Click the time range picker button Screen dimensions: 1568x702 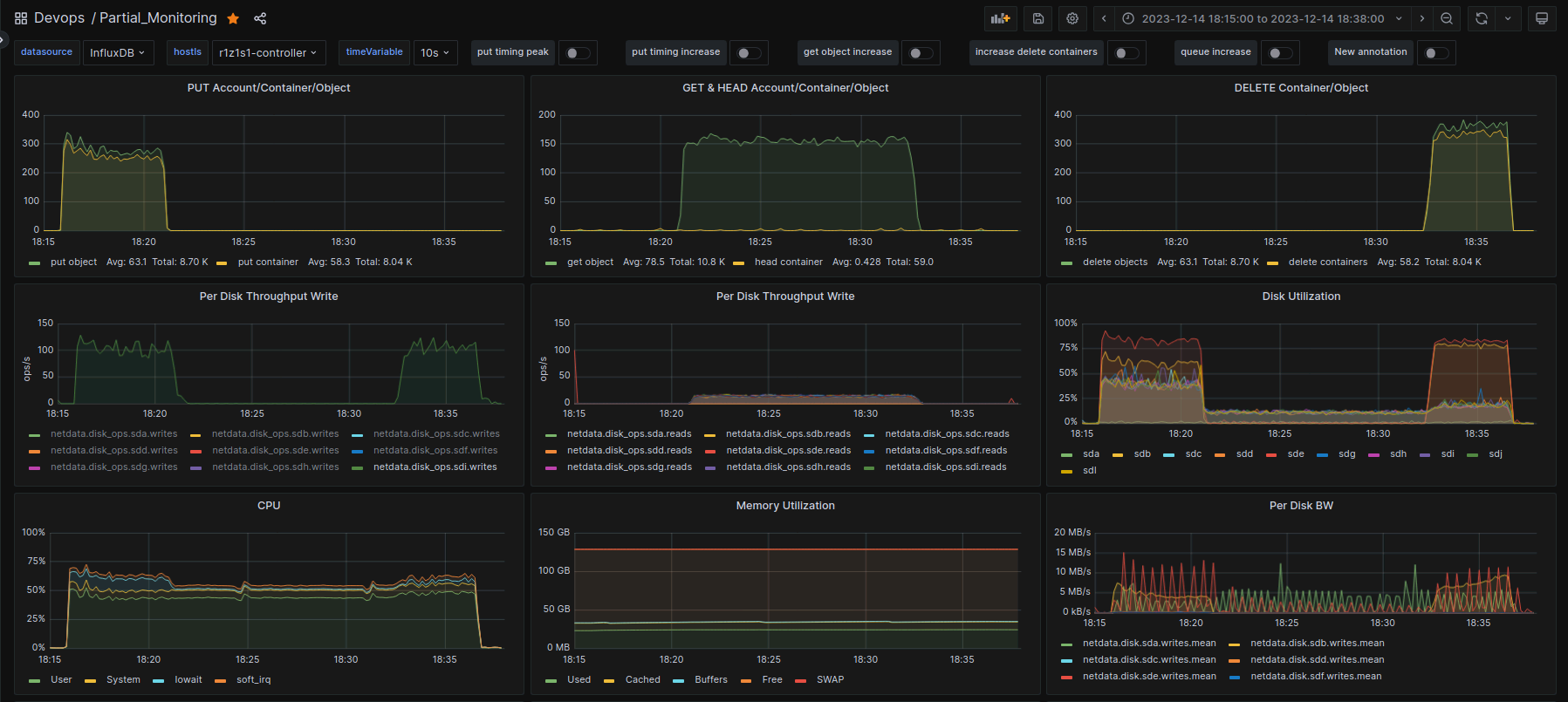[x=1263, y=18]
